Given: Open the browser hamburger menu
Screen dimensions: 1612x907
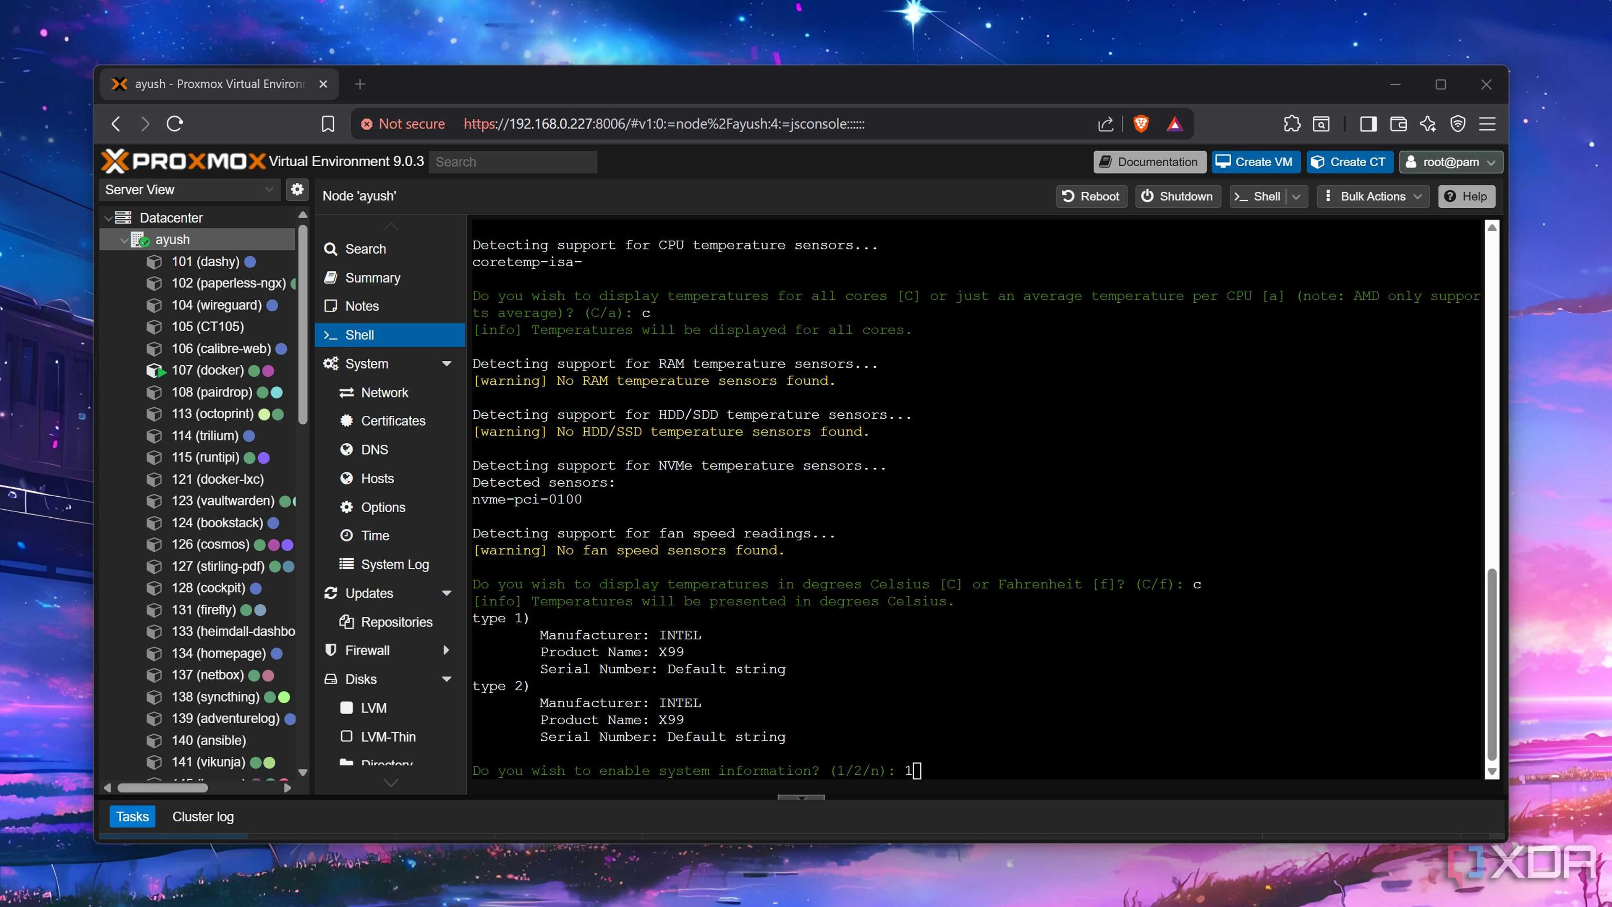Looking at the screenshot, I should click(x=1487, y=124).
